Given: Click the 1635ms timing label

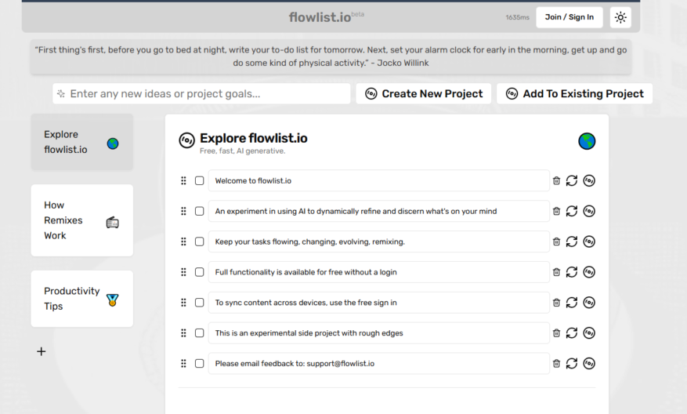Looking at the screenshot, I should (518, 17).
